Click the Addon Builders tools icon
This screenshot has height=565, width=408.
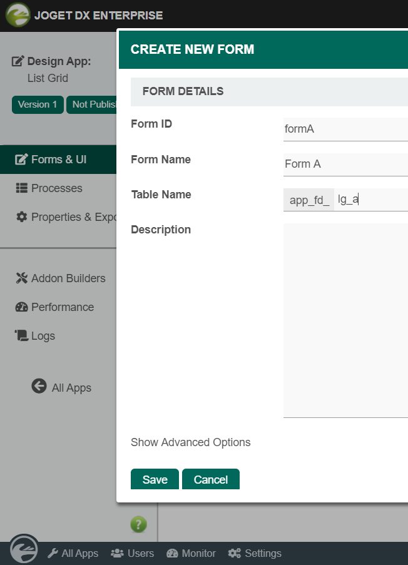22,278
